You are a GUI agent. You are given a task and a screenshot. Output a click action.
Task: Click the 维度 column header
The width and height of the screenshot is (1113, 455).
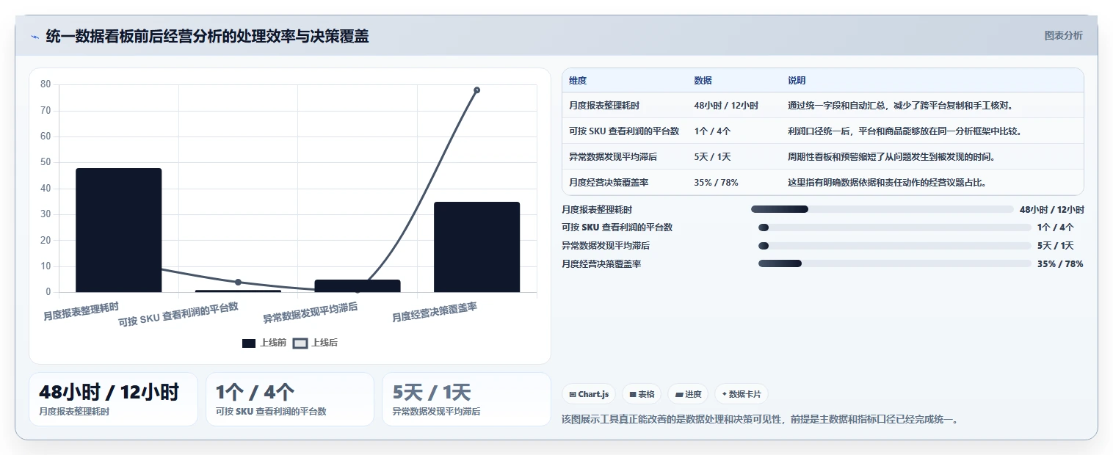(x=578, y=81)
